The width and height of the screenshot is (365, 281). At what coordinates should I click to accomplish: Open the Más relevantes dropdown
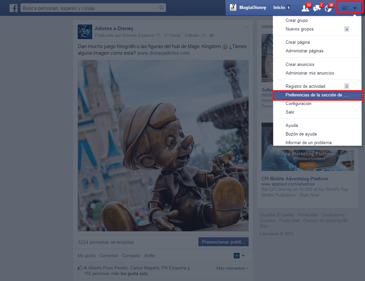coord(232,268)
